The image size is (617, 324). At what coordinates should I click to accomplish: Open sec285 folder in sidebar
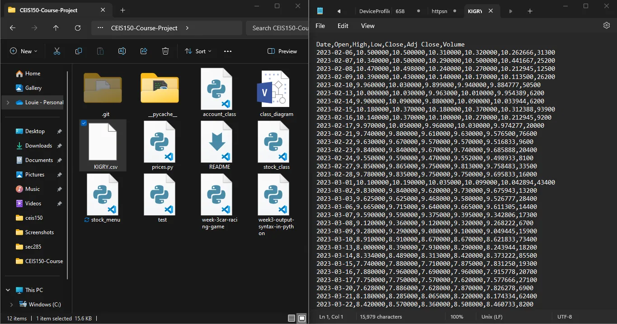tap(34, 247)
